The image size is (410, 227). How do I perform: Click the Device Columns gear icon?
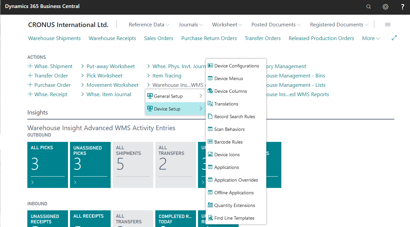tap(210, 91)
